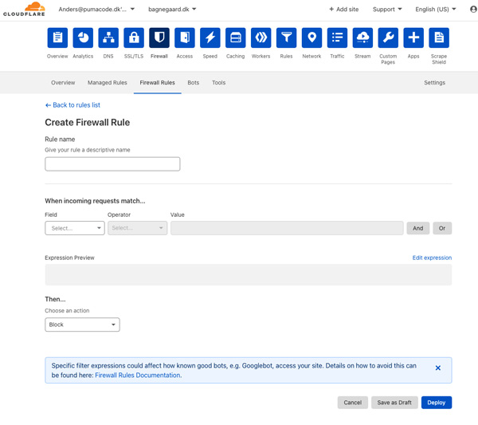Expand the Field select dropdown
Screen dimensions: 478x425
[75, 228]
